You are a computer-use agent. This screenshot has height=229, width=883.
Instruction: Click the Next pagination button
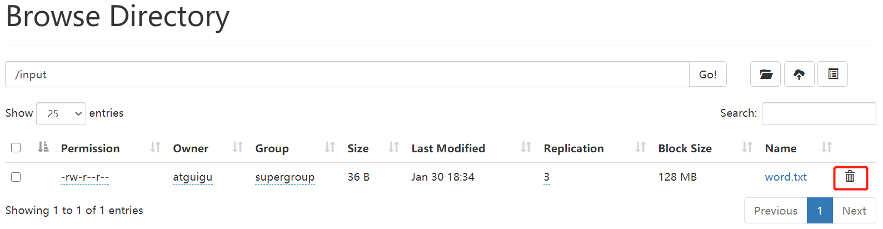[854, 211]
